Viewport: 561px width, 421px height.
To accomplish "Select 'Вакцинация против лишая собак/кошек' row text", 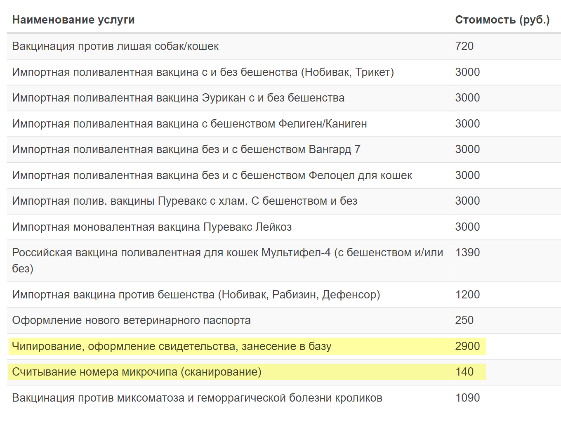I will tap(115, 46).
